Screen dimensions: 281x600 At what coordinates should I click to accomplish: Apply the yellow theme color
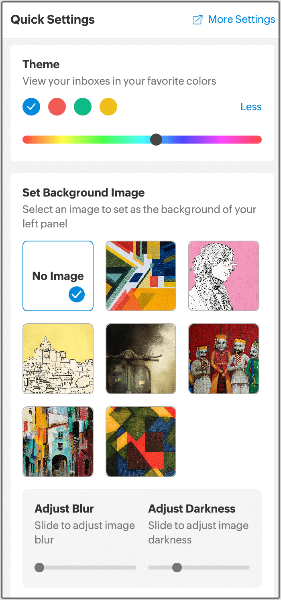(x=108, y=107)
